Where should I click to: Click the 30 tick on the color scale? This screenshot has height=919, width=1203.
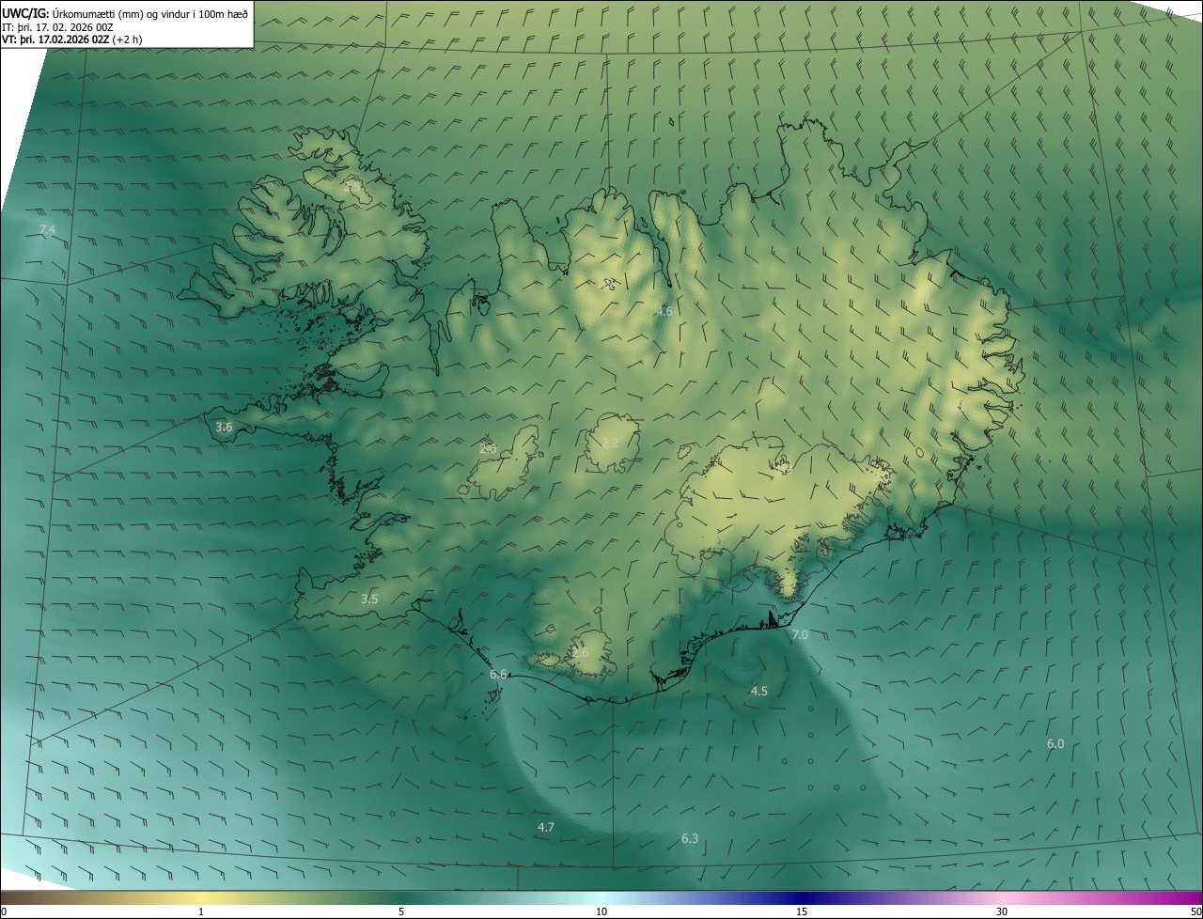tap(1002, 912)
